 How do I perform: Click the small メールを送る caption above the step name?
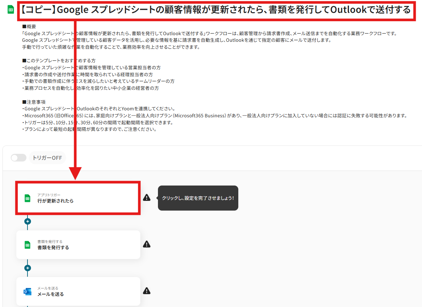click(x=48, y=288)
